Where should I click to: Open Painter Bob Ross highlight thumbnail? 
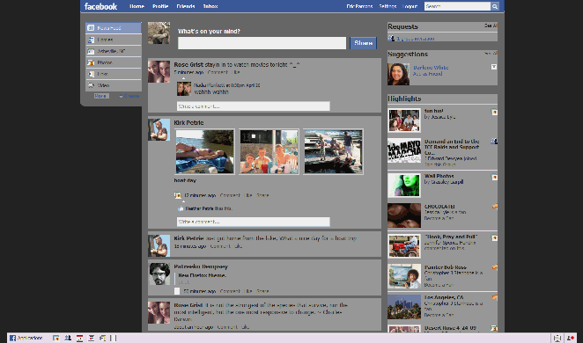[x=404, y=276]
